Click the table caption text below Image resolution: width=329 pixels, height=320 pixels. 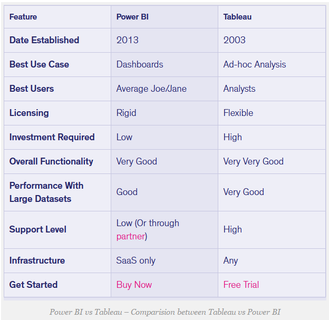pos(164,312)
